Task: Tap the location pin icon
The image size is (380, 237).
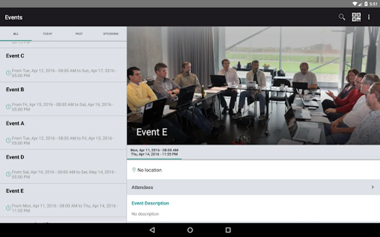Action: pos(134,170)
